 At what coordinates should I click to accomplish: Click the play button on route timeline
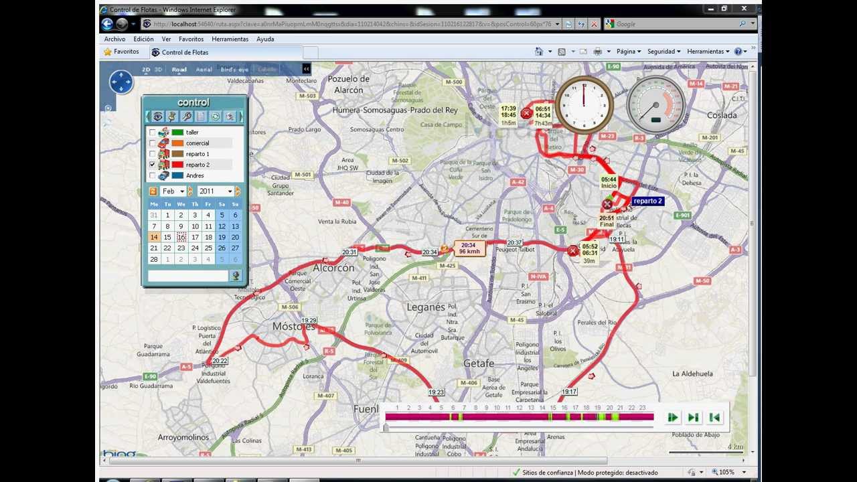point(672,418)
